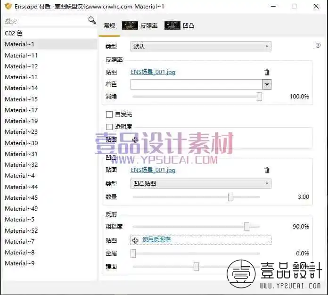This screenshot has height=295, width=328.
Task: Click the 100.0% 消隐 value
Action: click(x=299, y=97)
